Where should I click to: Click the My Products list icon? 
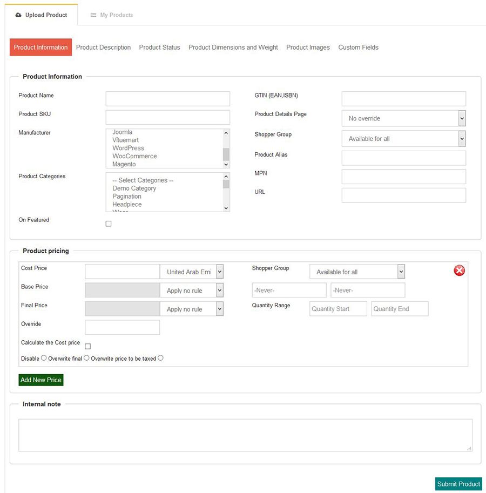click(x=93, y=15)
